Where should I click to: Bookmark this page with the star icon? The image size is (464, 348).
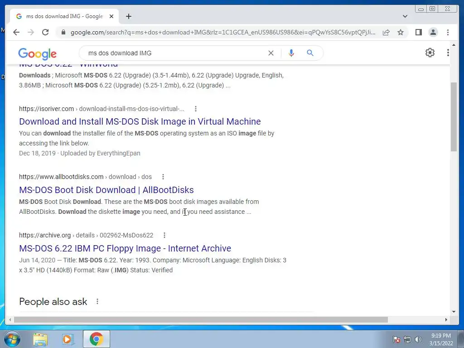pyautogui.click(x=401, y=32)
